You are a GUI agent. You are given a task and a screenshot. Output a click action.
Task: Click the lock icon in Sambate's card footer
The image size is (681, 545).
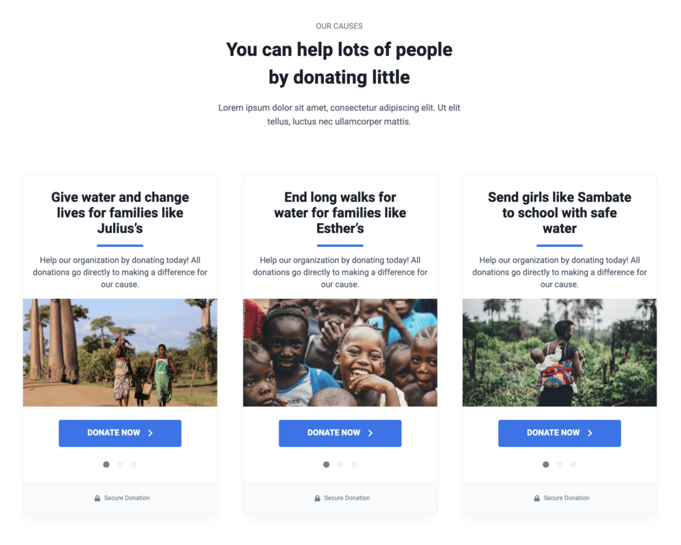click(x=537, y=498)
